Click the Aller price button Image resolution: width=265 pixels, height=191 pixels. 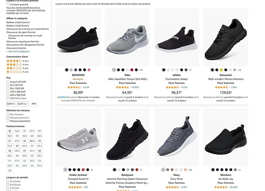pyautogui.click(x=34, y=104)
